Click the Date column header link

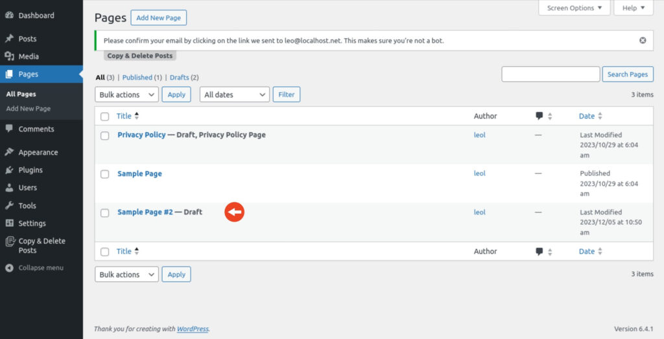(x=587, y=116)
